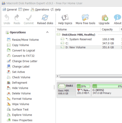Select Disk1 block in disk map

[x=66, y=90]
